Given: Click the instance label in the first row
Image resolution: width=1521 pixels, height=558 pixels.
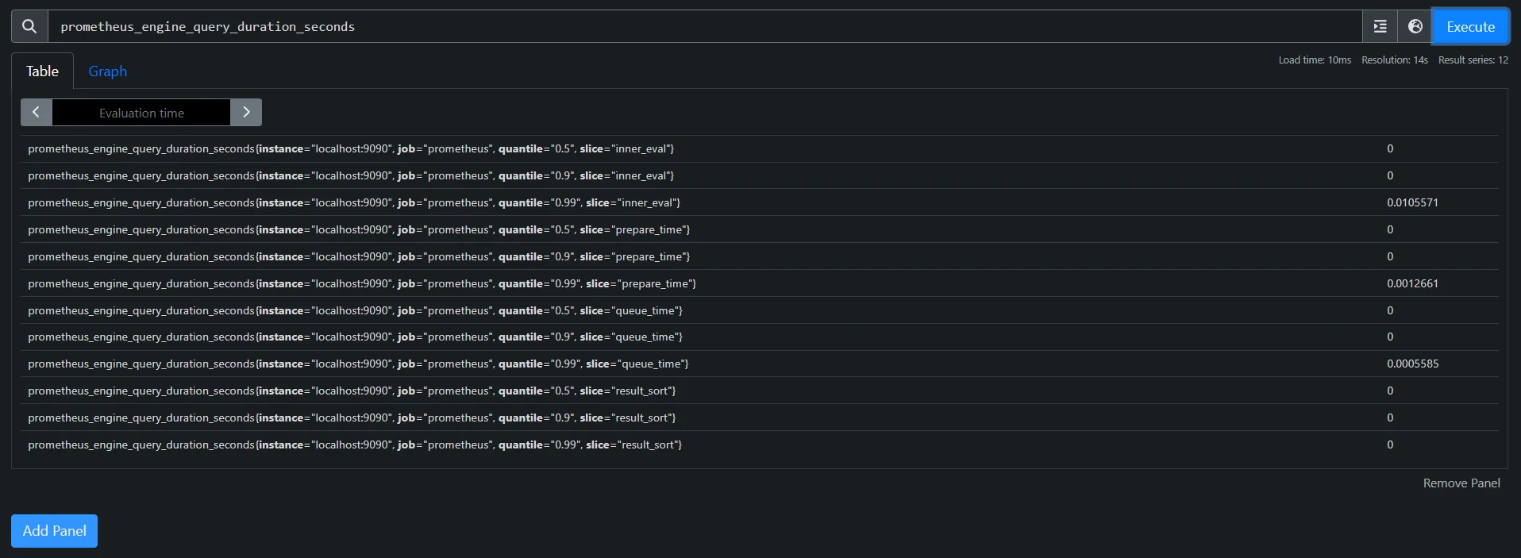Looking at the screenshot, I should [x=282, y=148].
